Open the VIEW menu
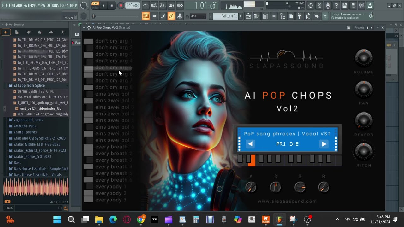This screenshot has width=404, height=227. pyautogui.click(x=42, y=5)
